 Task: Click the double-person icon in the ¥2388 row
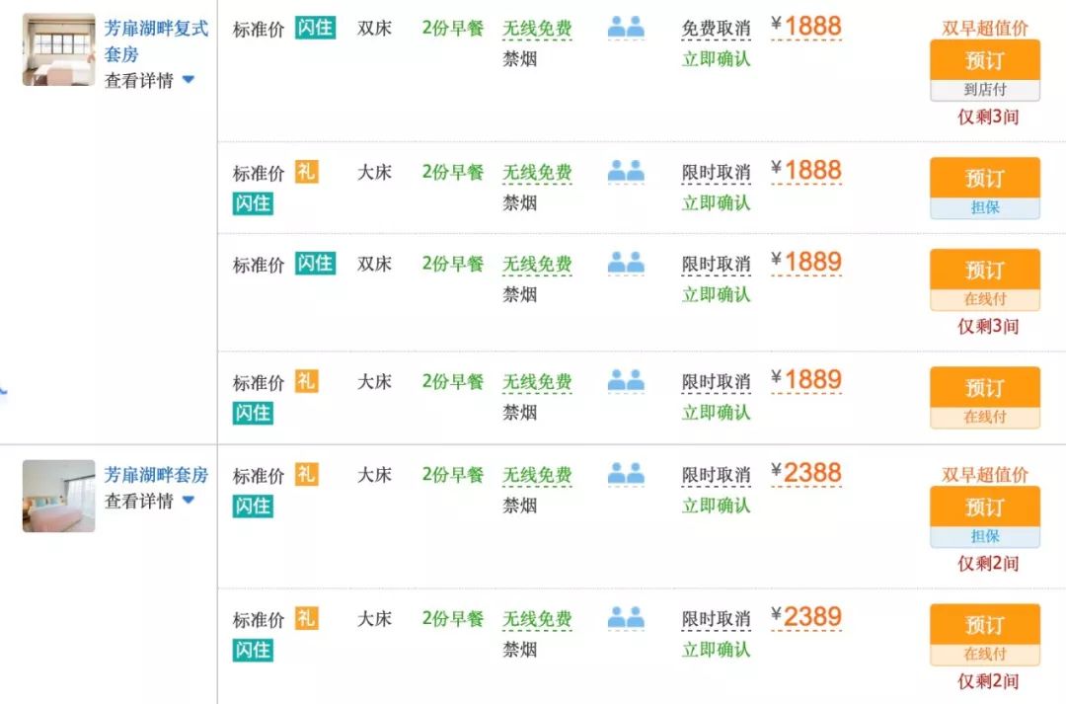point(627,475)
